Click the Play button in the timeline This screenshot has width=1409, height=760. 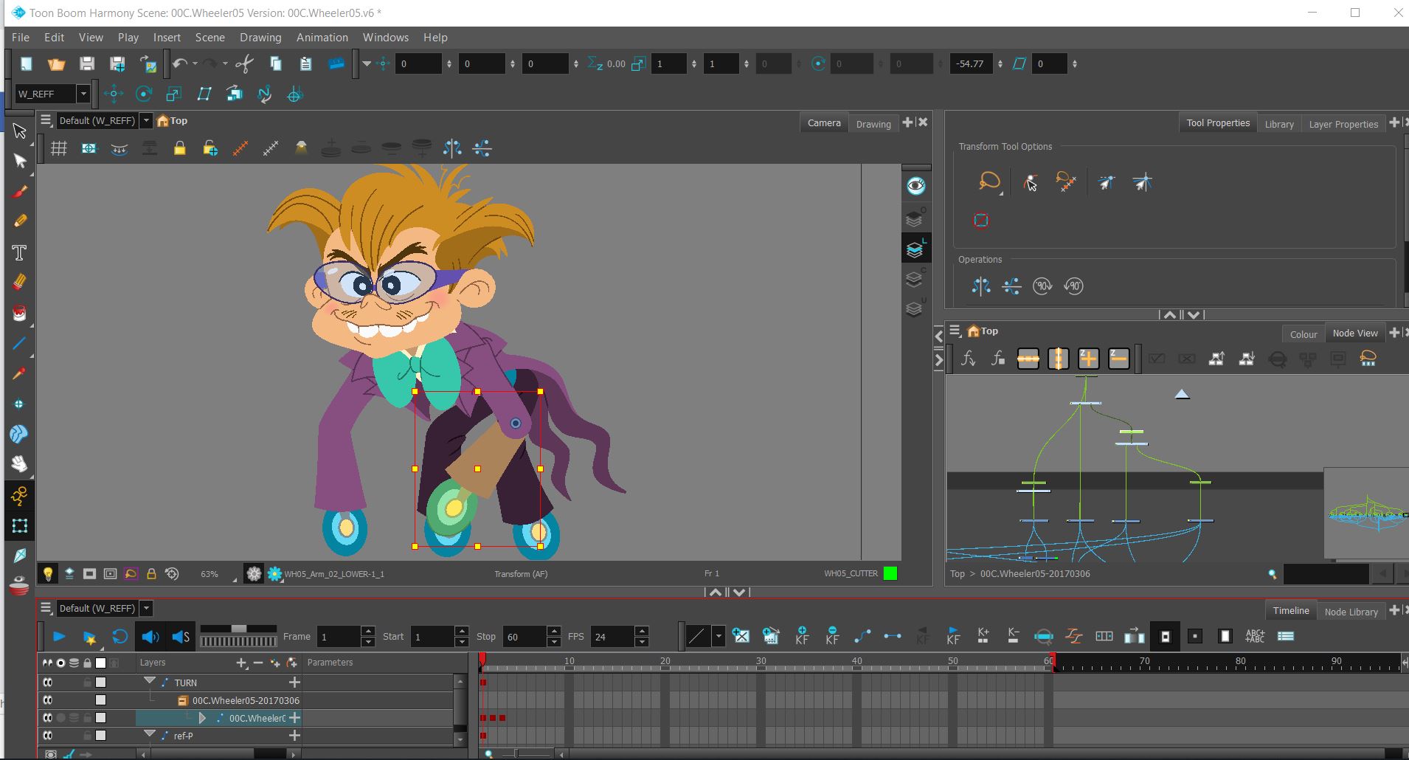(x=59, y=636)
